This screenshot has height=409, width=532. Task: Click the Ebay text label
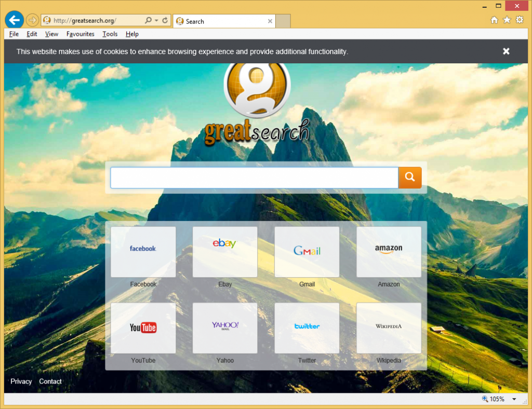point(225,284)
